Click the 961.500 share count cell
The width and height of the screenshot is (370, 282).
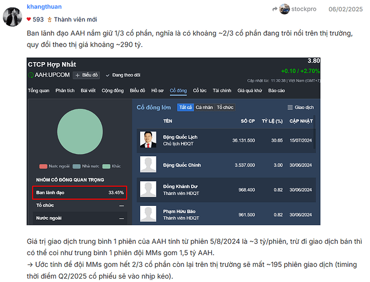tap(247, 215)
